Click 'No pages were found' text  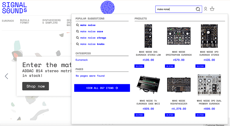click(x=90, y=76)
